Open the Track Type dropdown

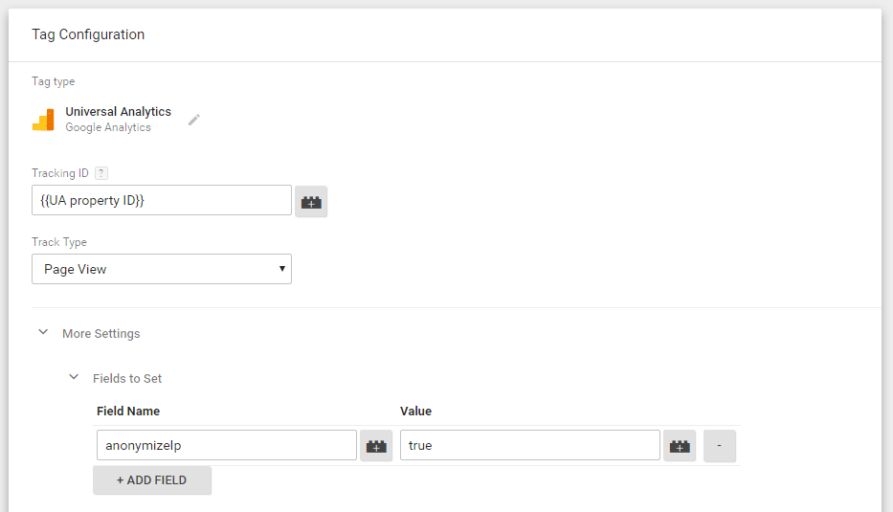tap(162, 269)
